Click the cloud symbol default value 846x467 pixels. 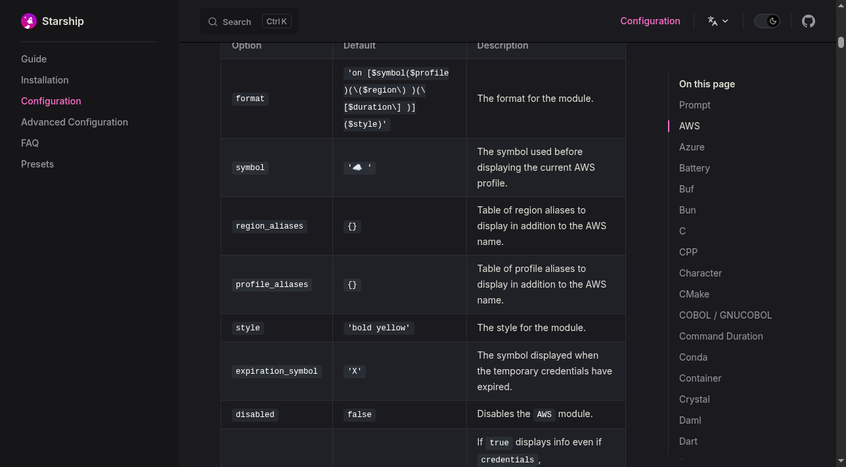pos(359,167)
